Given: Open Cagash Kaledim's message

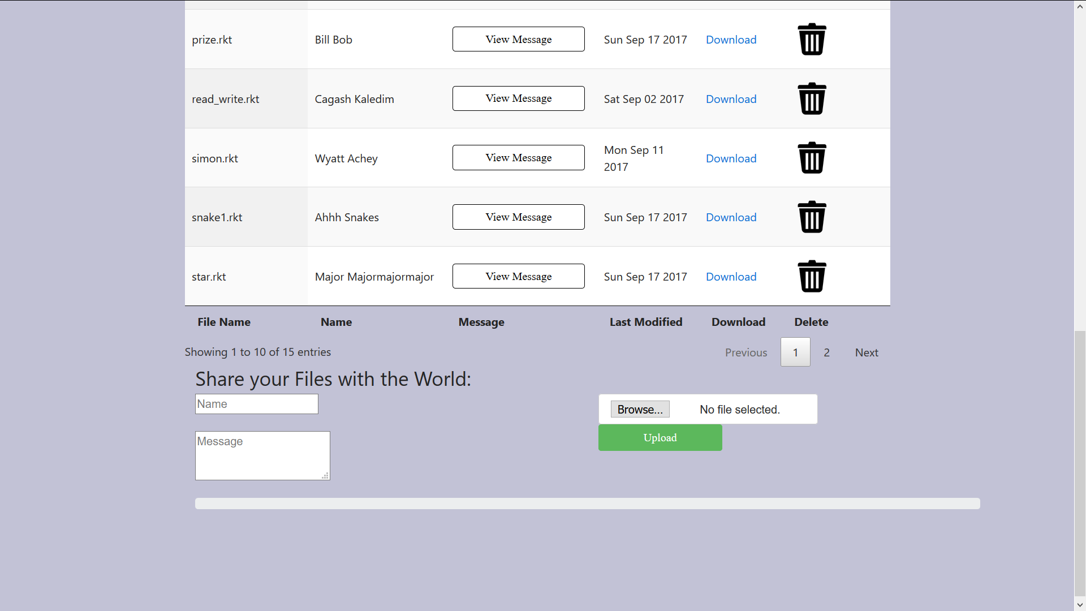Looking at the screenshot, I should 518,98.
